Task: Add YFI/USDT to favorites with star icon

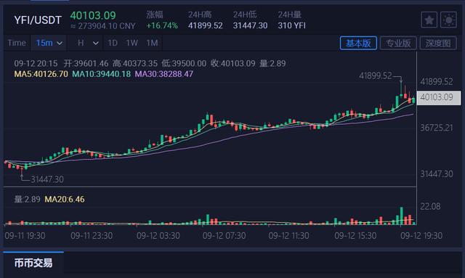Action: pyautogui.click(x=429, y=20)
